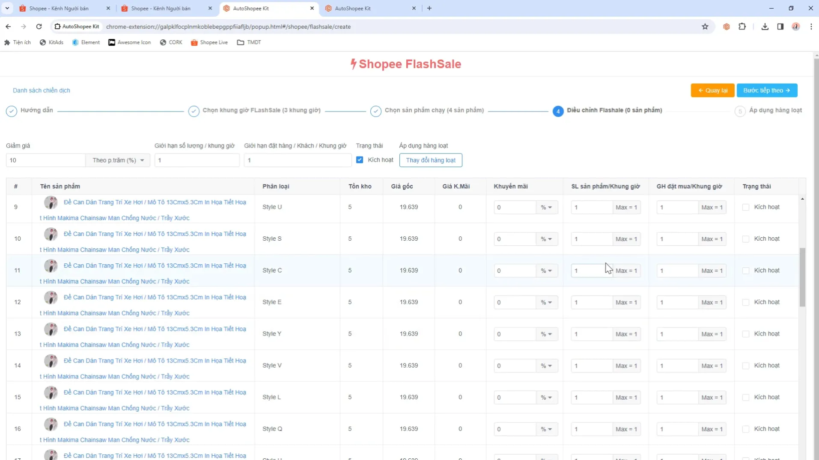The height and width of the screenshot is (460, 819).
Task: Open the CORK bookmark
Action: coord(171,42)
